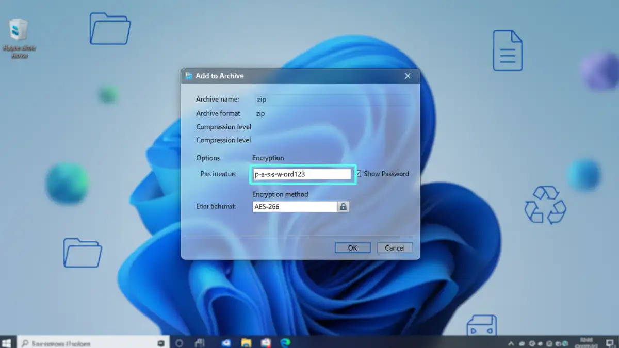Click inside the password input field
The width and height of the screenshot is (619, 348).
302,174
